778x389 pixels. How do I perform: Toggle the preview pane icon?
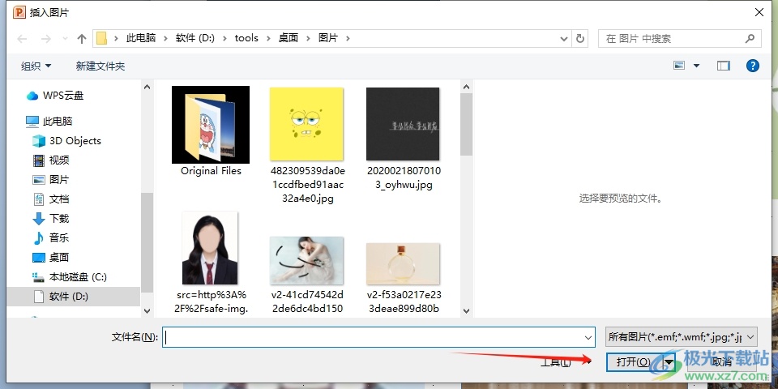(x=724, y=66)
